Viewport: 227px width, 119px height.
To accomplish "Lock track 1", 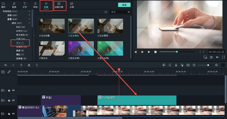I will coord(9,114).
